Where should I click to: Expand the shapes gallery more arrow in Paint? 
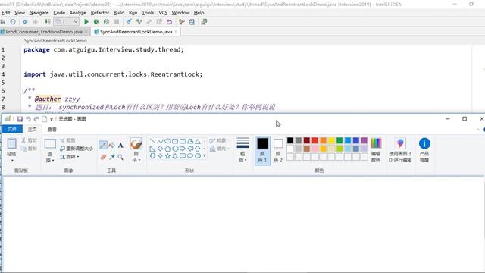[205, 156]
